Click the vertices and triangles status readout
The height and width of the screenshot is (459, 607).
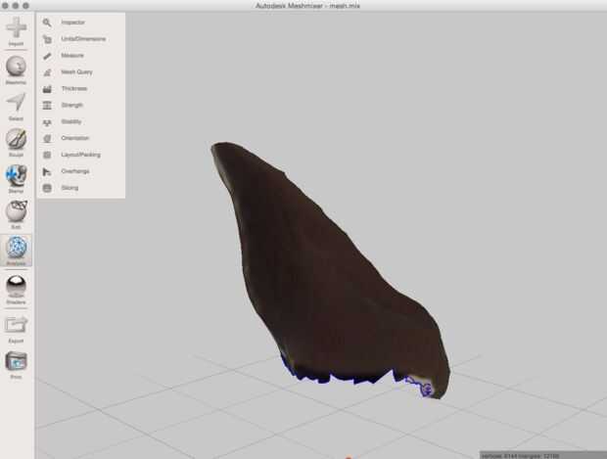[521, 456]
